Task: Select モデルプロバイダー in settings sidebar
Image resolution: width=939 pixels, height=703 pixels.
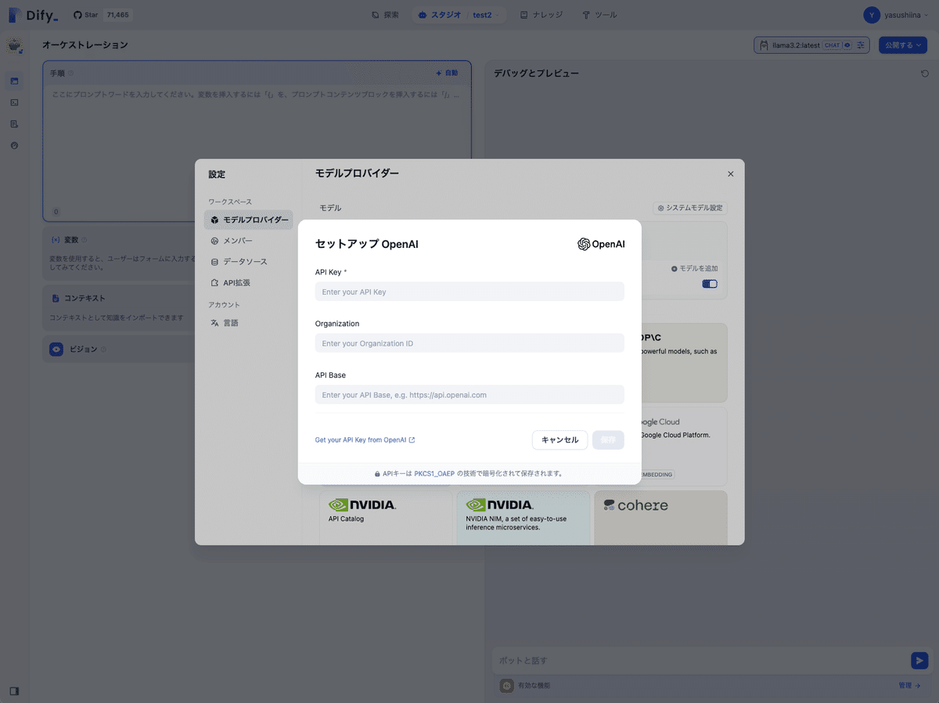Action: click(249, 221)
